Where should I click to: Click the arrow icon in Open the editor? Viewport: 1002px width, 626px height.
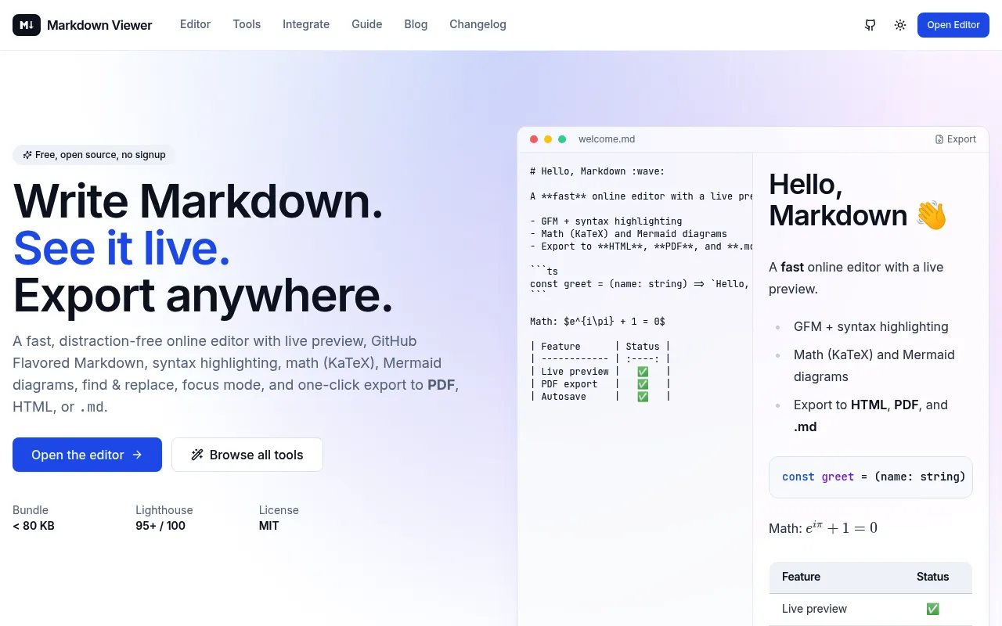click(x=137, y=455)
